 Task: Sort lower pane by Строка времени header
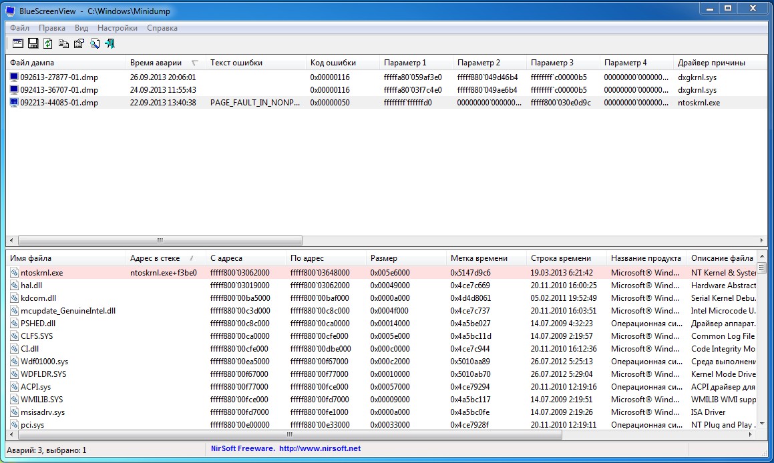pos(567,258)
